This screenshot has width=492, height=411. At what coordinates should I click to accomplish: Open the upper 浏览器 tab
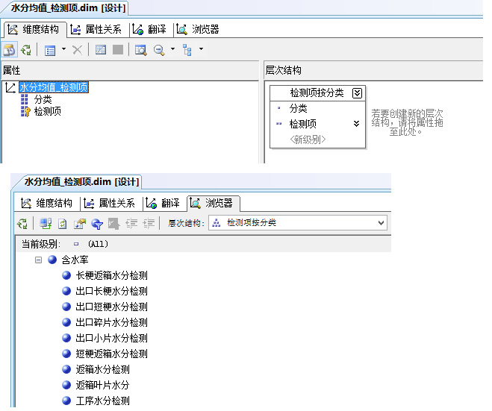point(199,30)
